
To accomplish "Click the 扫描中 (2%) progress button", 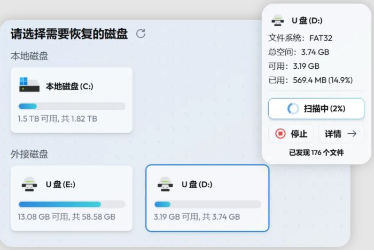I will coord(316,109).
